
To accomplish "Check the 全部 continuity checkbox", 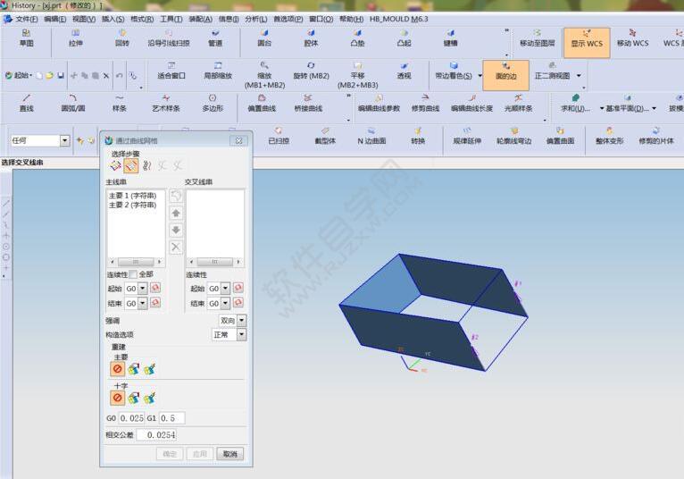I will 133,274.
